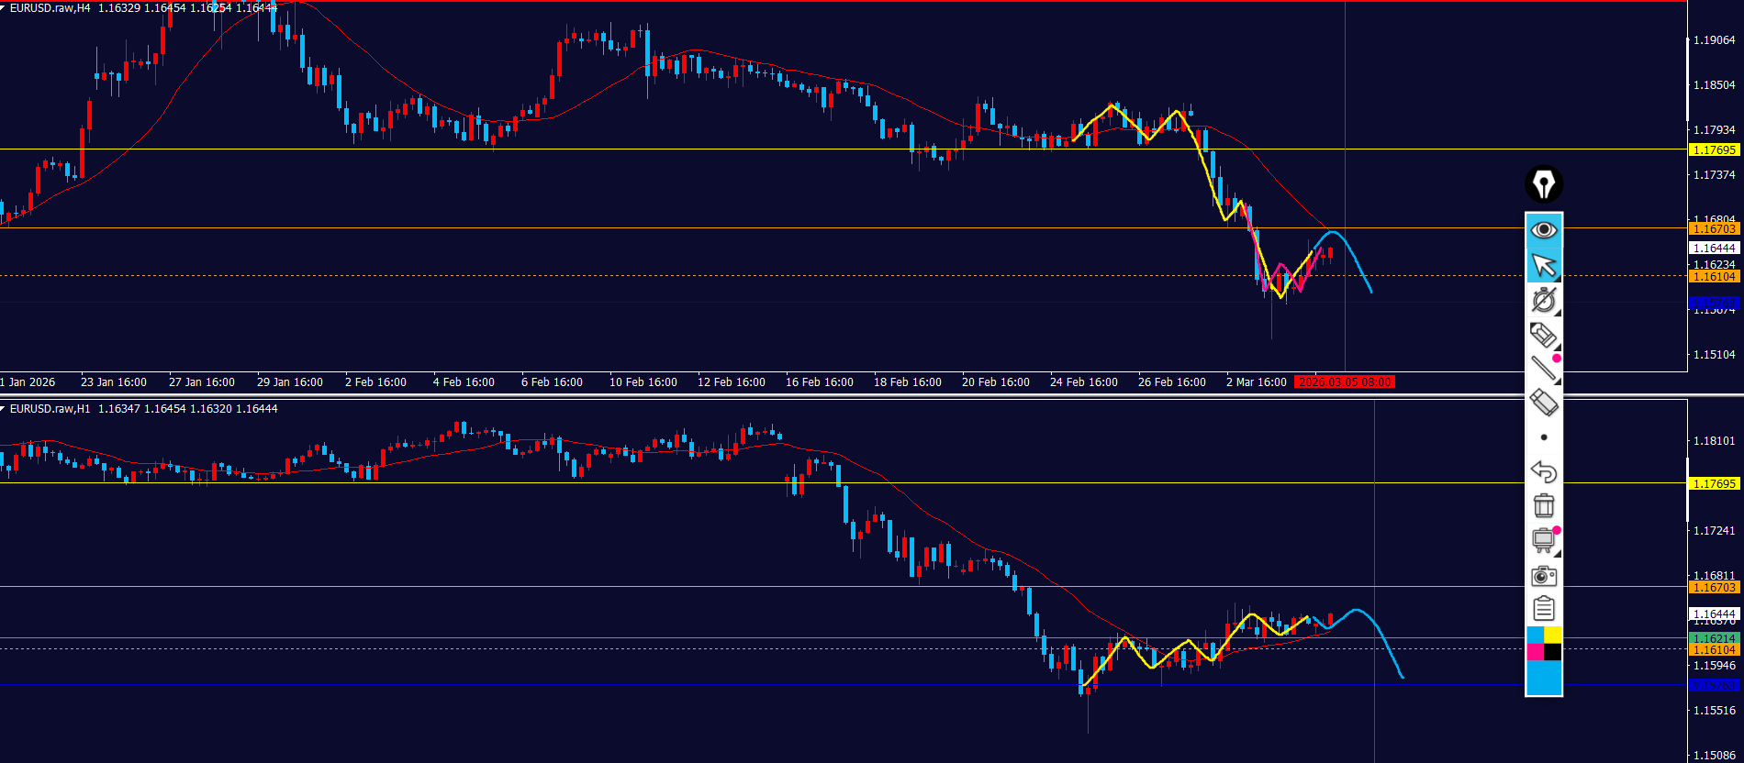Select the arrow cursor tool

pyautogui.click(x=1543, y=265)
